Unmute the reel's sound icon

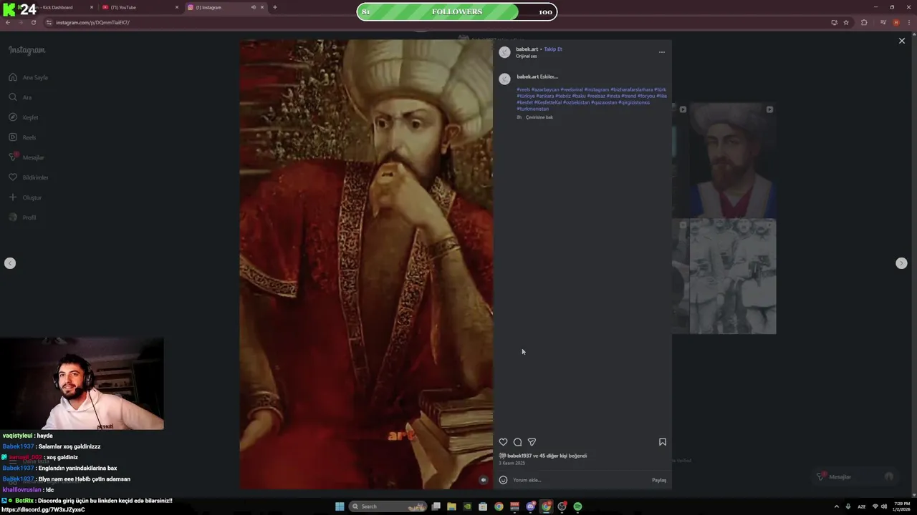[x=484, y=480]
